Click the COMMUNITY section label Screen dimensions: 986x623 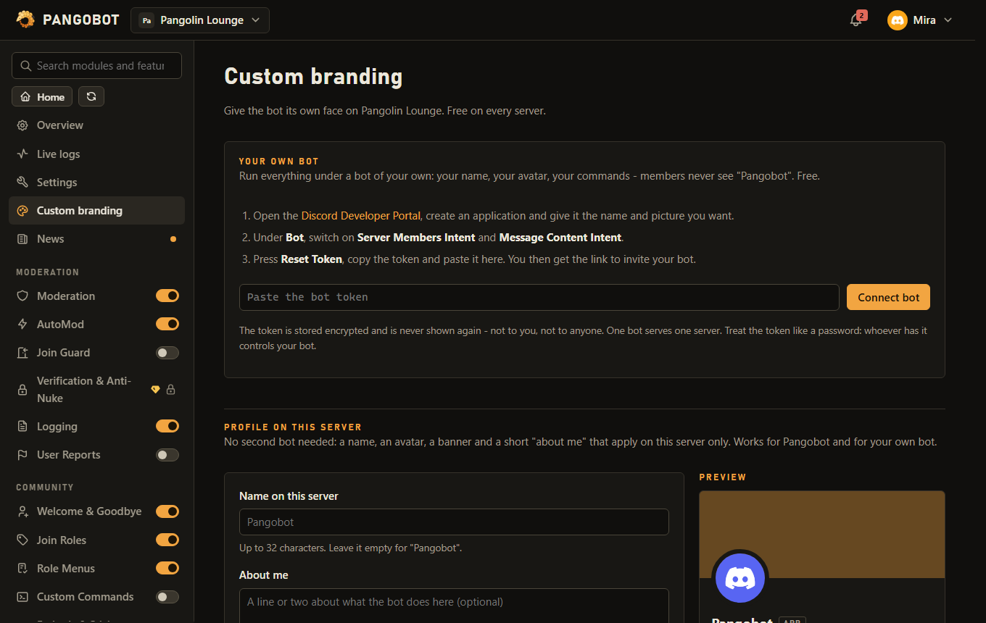[x=45, y=488]
